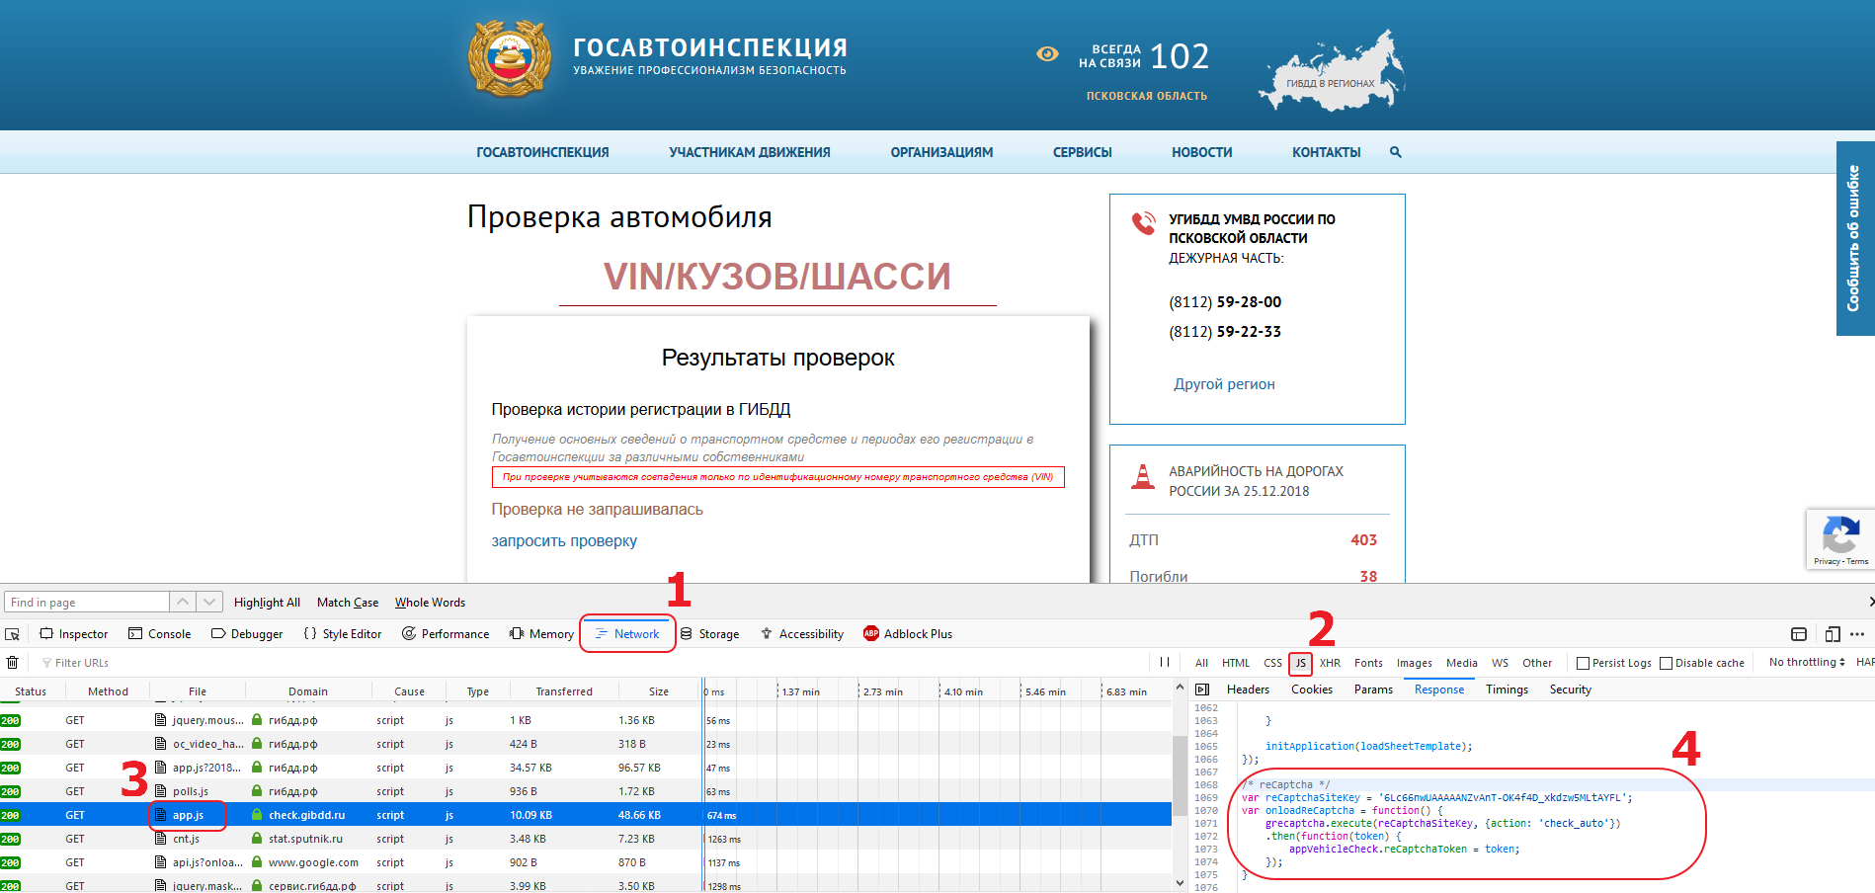Click the reCAPTCHA badge

point(1840,539)
